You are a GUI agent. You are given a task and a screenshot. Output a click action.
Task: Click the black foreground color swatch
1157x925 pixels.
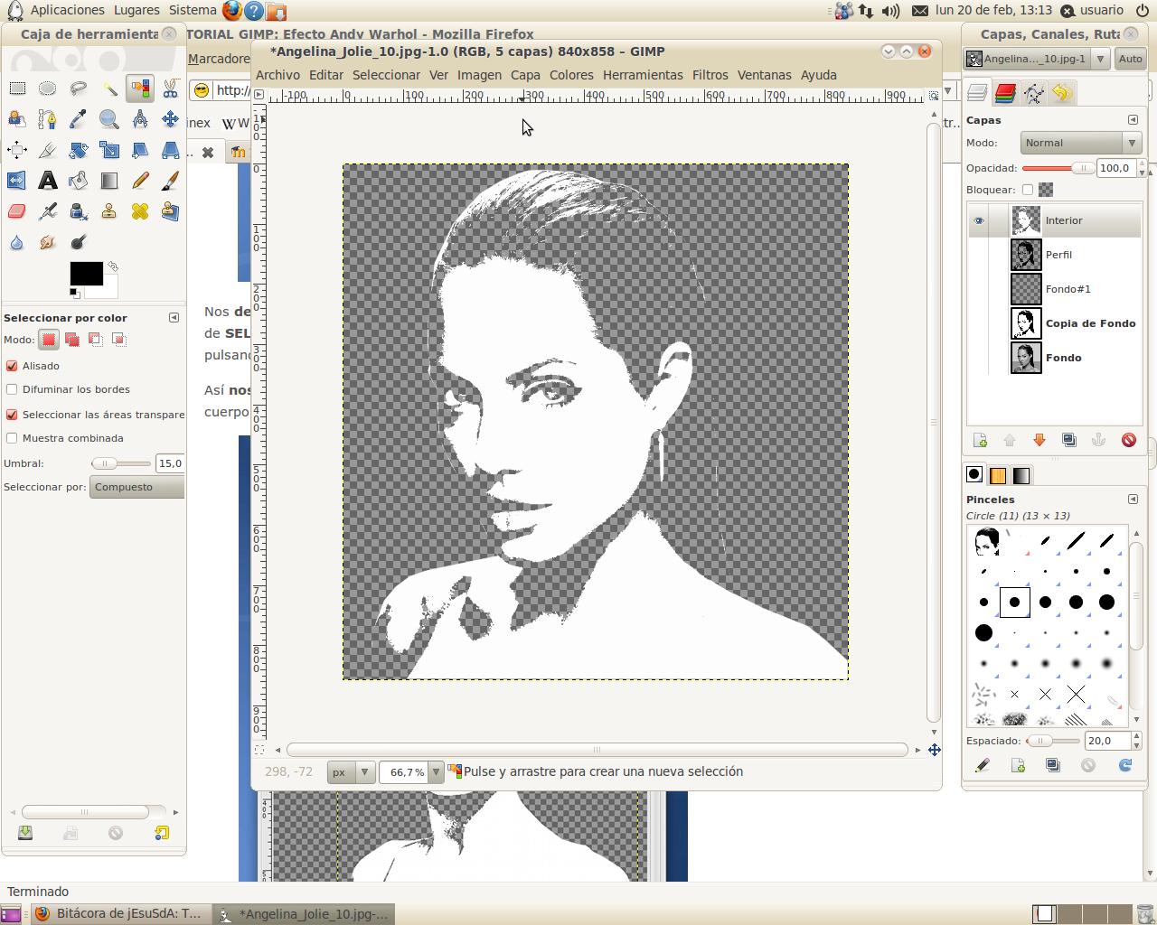tap(88, 274)
